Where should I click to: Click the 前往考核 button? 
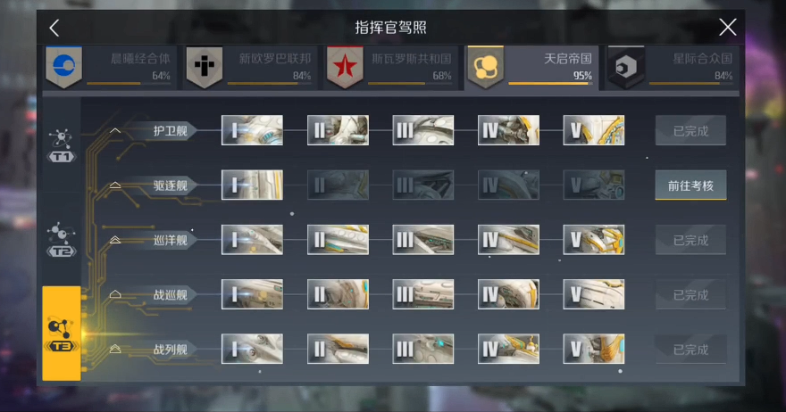tap(690, 185)
